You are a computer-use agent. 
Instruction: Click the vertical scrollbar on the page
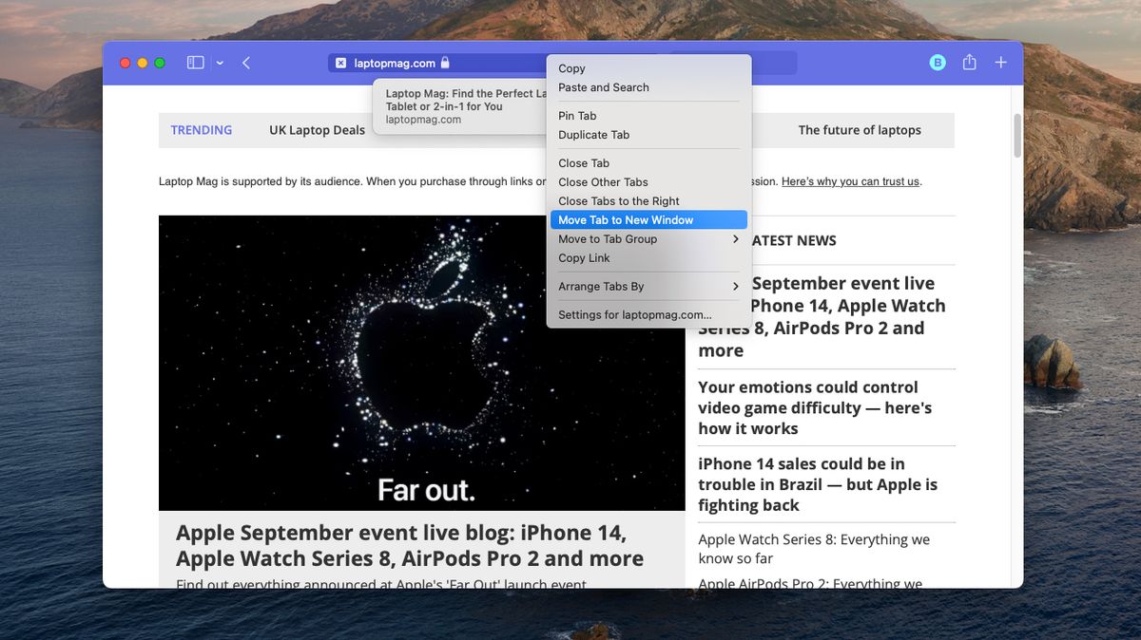[x=1016, y=138]
